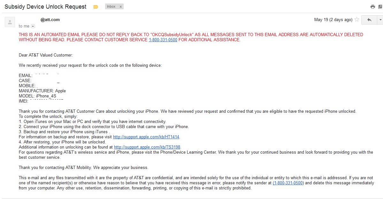Star this email message

coord(356,19)
